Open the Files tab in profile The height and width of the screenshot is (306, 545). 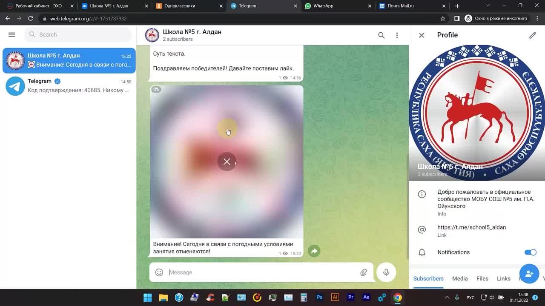pyautogui.click(x=482, y=279)
